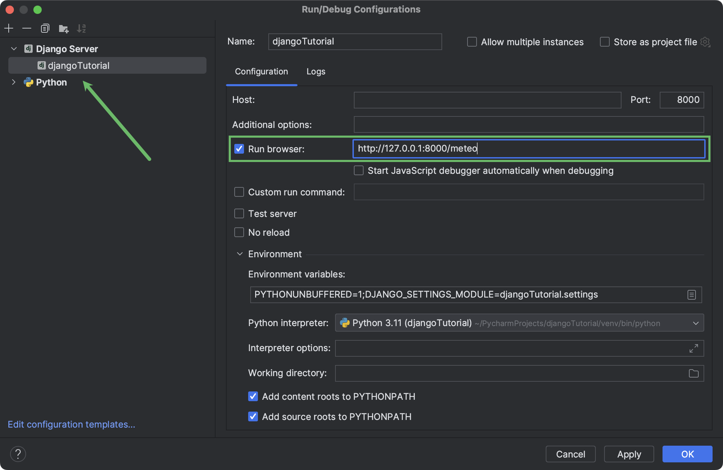Click the Run browser URL input field

[x=529, y=148]
